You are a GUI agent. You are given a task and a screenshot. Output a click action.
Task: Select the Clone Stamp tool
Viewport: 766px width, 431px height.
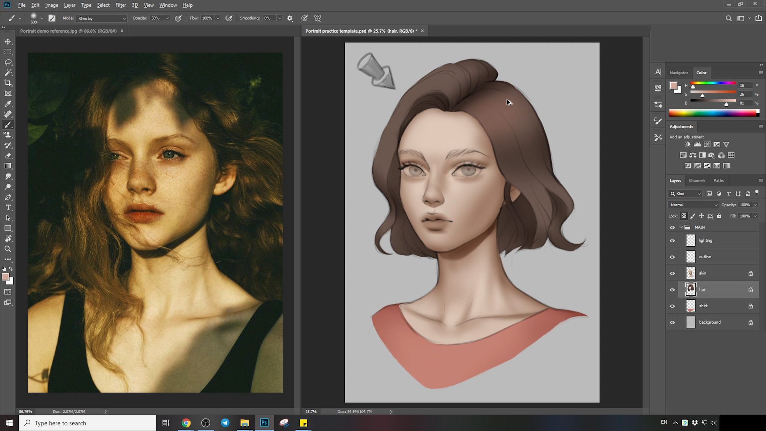pyautogui.click(x=8, y=135)
